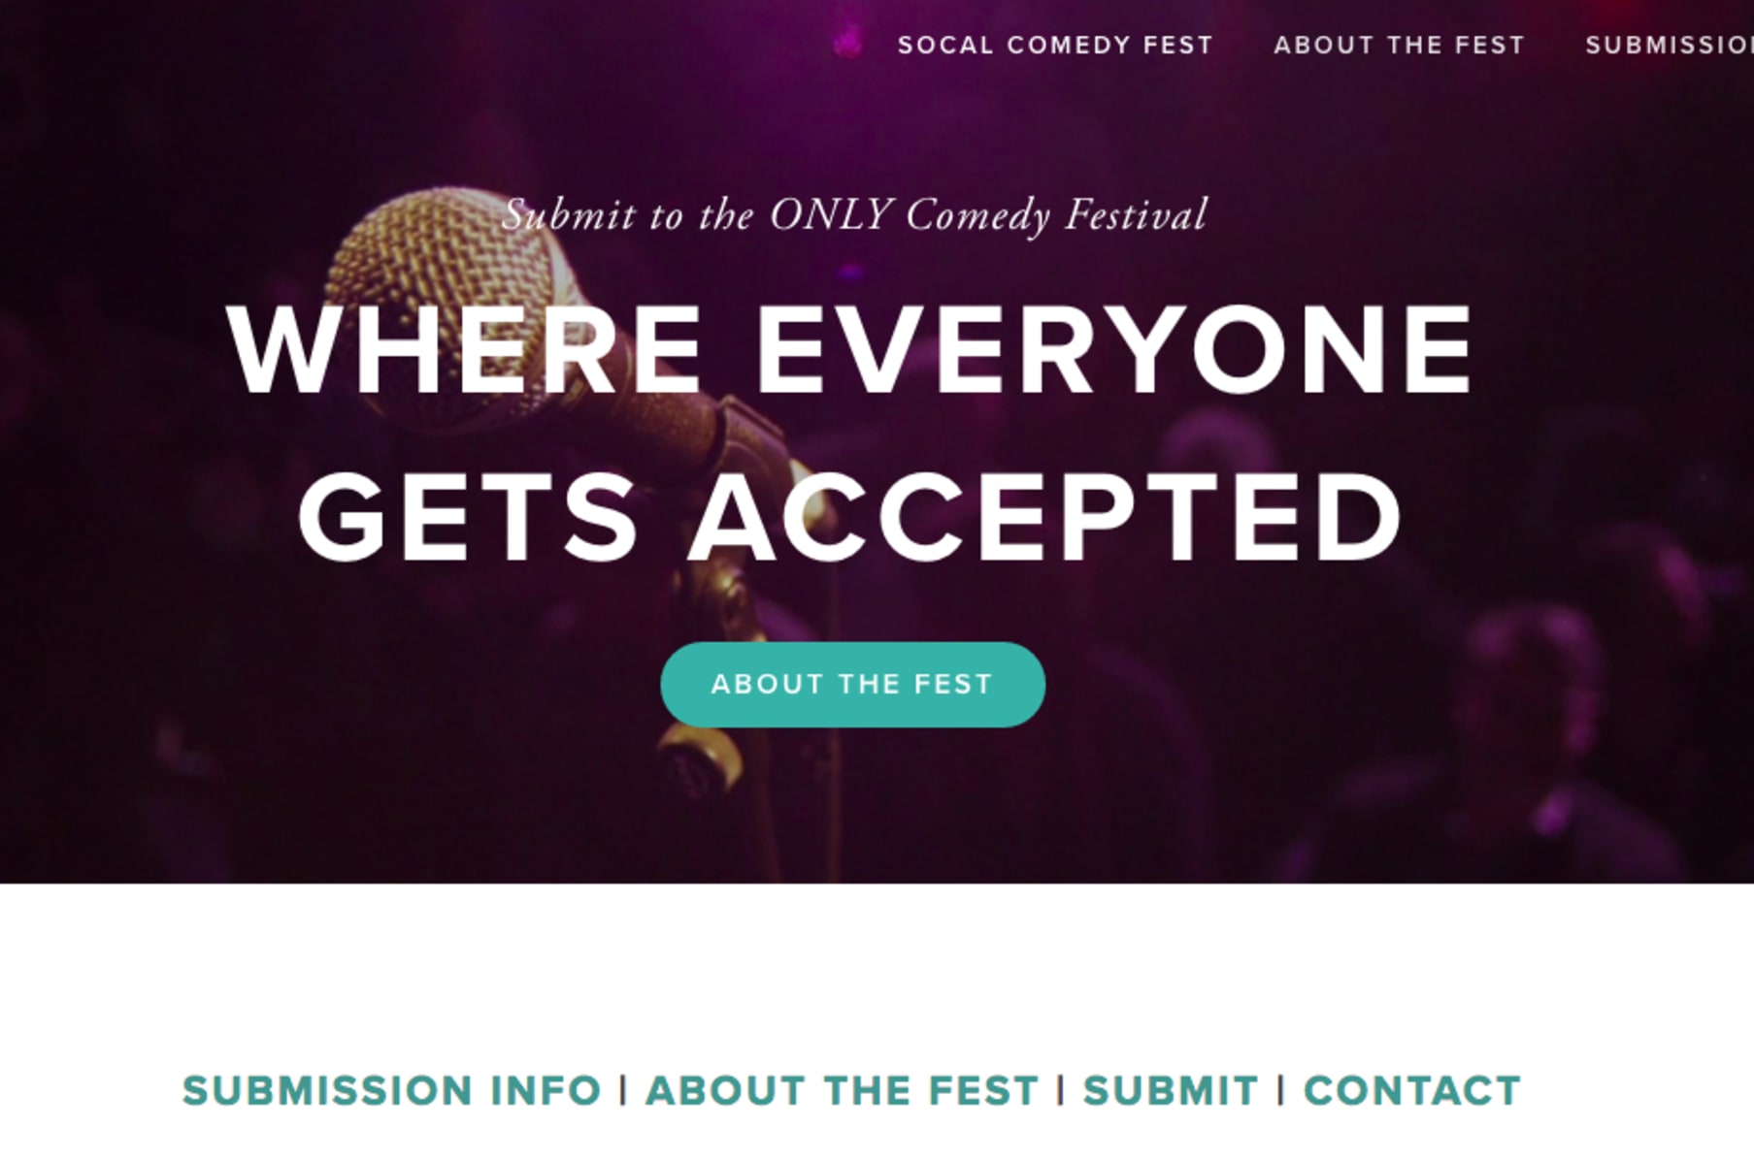The height and width of the screenshot is (1160, 1754).
Task: Click separator between Submit and Contact
Action: pos(1280,1090)
